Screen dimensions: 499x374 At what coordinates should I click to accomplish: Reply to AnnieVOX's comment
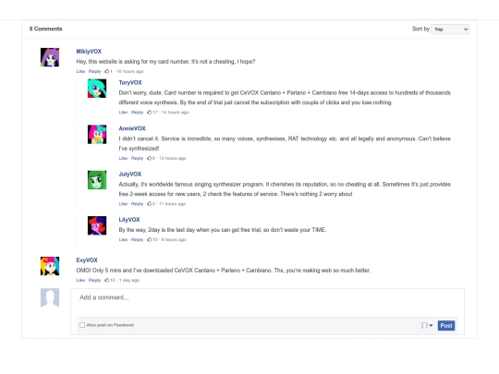pyautogui.click(x=137, y=158)
